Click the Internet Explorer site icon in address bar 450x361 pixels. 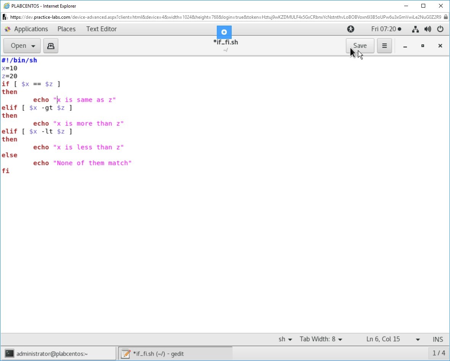tap(5, 17)
